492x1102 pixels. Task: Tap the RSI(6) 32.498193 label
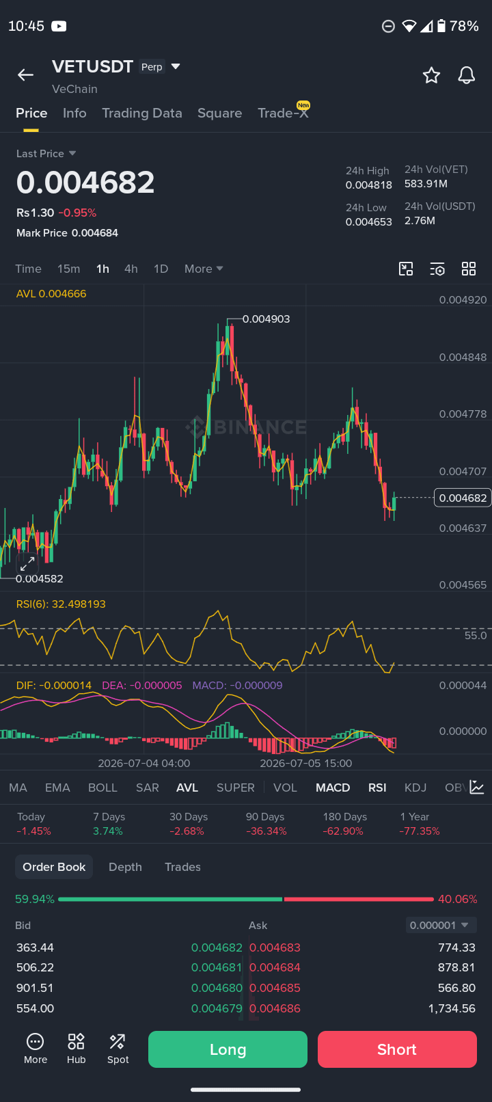coord(61,604)
